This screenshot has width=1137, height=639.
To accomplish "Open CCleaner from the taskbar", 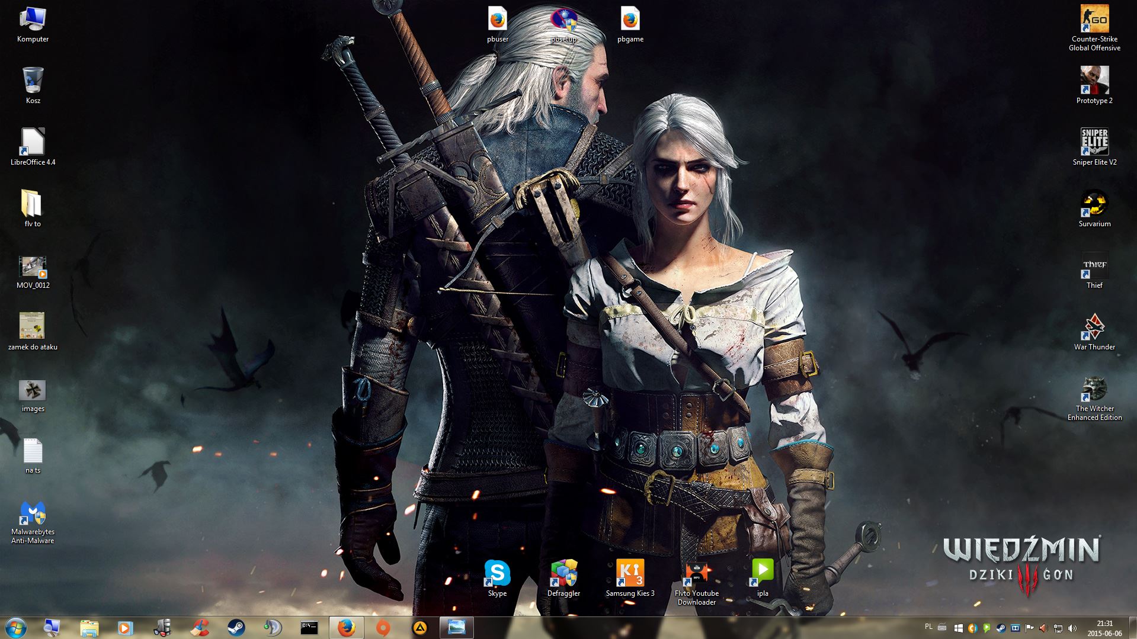I will [x=199, y=628].
